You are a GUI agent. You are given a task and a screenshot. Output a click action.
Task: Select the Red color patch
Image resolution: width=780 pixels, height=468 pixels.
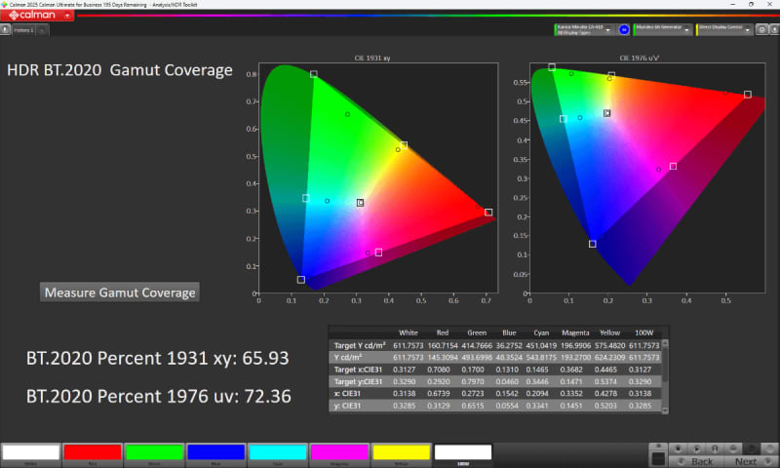(x=92, y=452)
